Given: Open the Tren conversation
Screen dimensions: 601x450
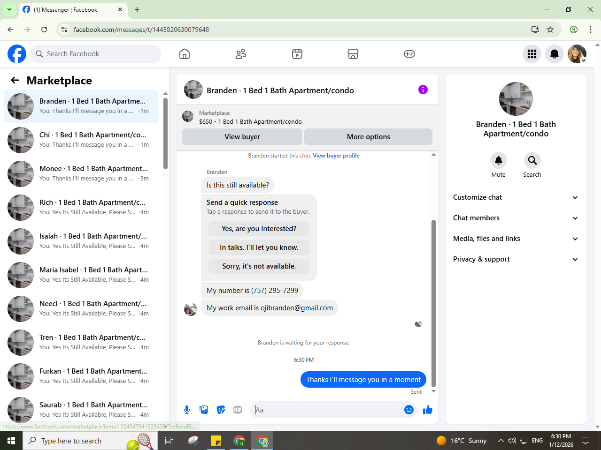Looking at the screenshot, I should coord(81,342).
